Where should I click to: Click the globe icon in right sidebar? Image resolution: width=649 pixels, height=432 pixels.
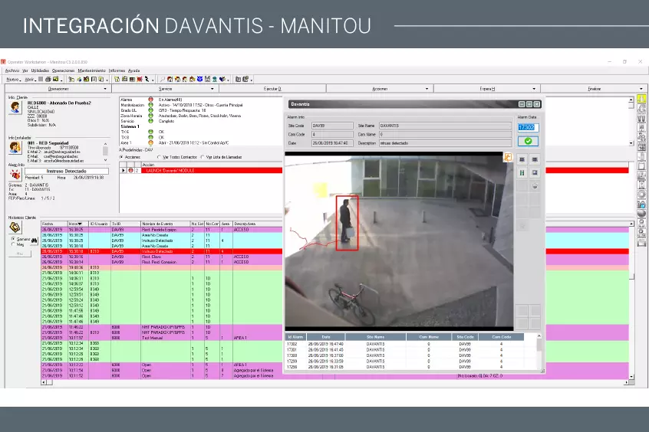click(x=641, y=213)
